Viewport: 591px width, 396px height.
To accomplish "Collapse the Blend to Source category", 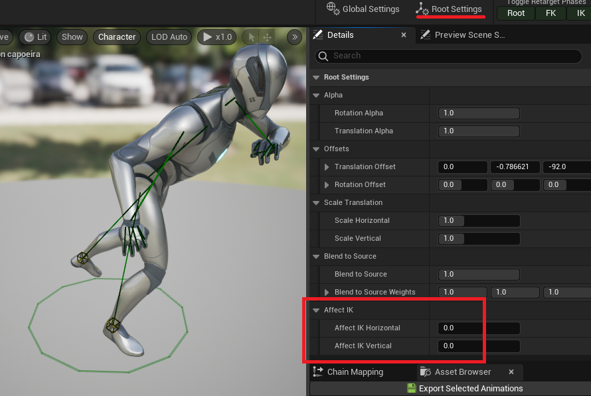I will (316, 257).
